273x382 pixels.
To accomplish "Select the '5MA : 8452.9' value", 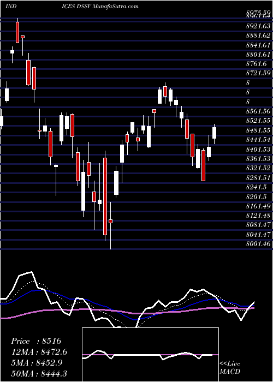I will (37, 362).
